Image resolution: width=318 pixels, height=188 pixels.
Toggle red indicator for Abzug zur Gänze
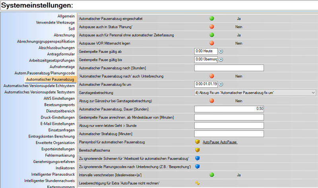[x=212, y=101]
